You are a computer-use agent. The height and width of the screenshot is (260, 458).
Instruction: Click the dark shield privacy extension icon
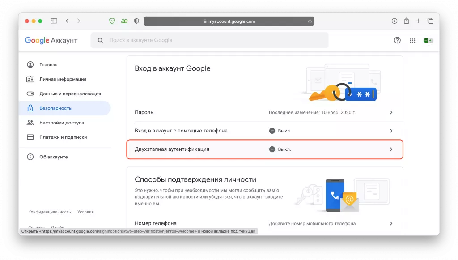136,21
